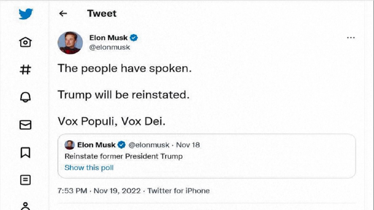Open the Profile icon at sidebar bottom
Viewport: 374px width, 210px height.
click(25, 206)
